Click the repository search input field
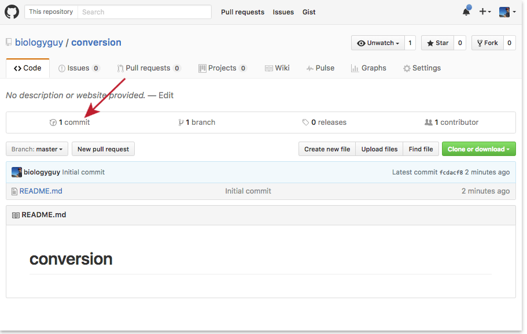Viewport: 527px width, 334px height. (145, 12)
